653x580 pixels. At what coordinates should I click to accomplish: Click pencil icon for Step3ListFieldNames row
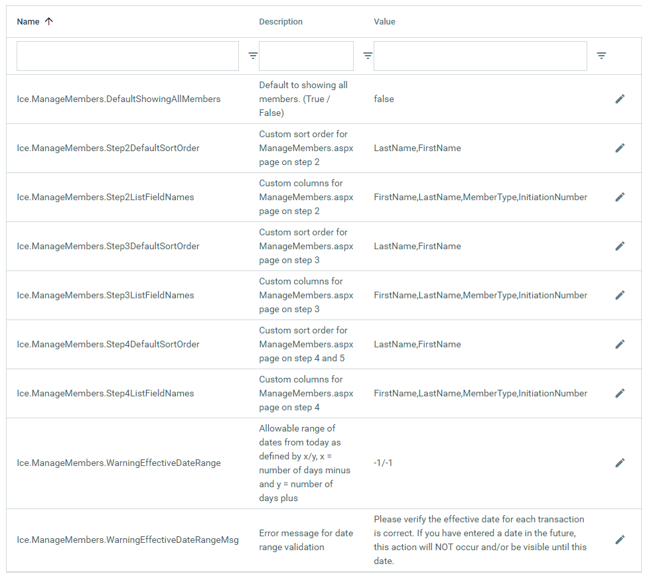[x=620, y=295]
